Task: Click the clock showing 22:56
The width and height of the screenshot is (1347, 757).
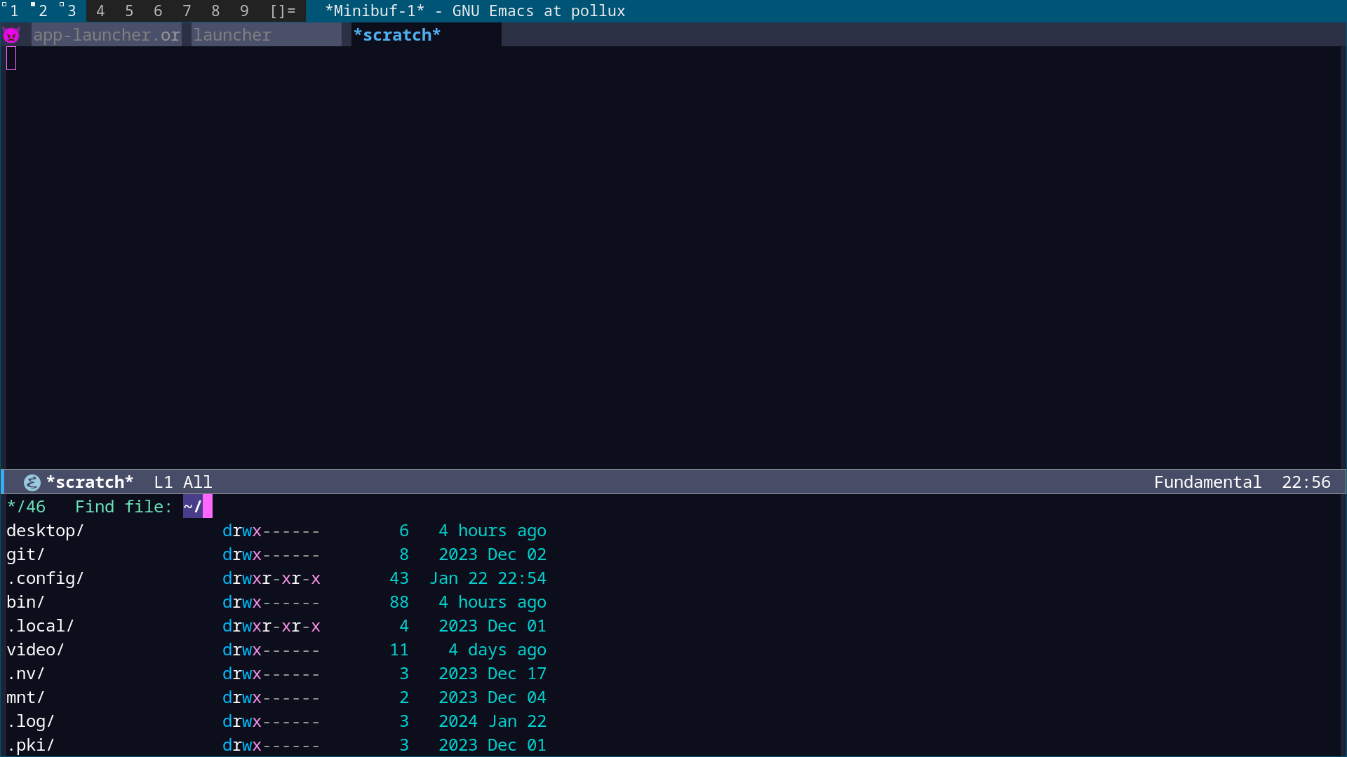Action: (x=1306, y=482)
